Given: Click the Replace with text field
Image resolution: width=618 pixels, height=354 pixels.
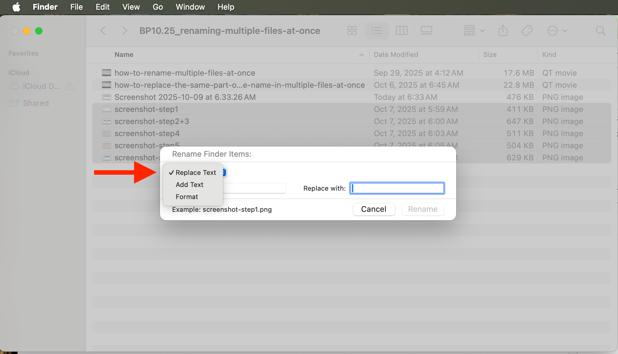Looking at the screenshot, I should pyautogui.click(x=397, y=188).
